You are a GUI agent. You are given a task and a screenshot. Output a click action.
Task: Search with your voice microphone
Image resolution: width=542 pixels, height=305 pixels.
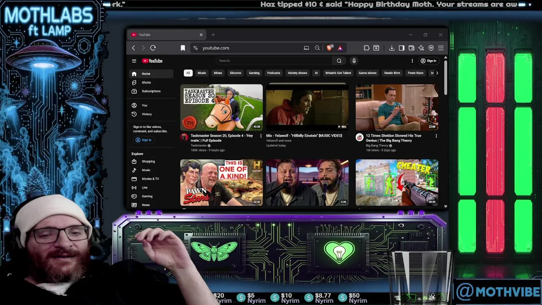tap(354, 61)
